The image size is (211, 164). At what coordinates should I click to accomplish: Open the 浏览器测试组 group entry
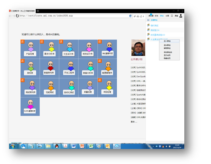[158, 35]
